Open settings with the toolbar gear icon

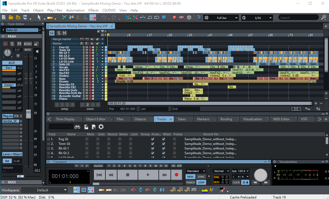point(189,17)
